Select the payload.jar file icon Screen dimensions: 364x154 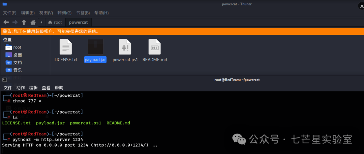(95, 47)
